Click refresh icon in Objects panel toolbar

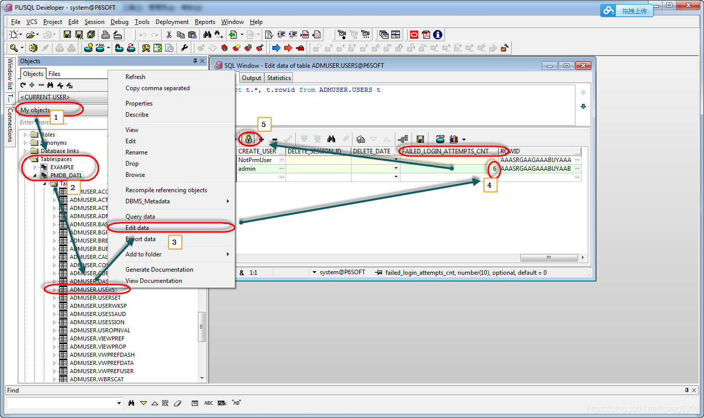click(x=23, y=85)
